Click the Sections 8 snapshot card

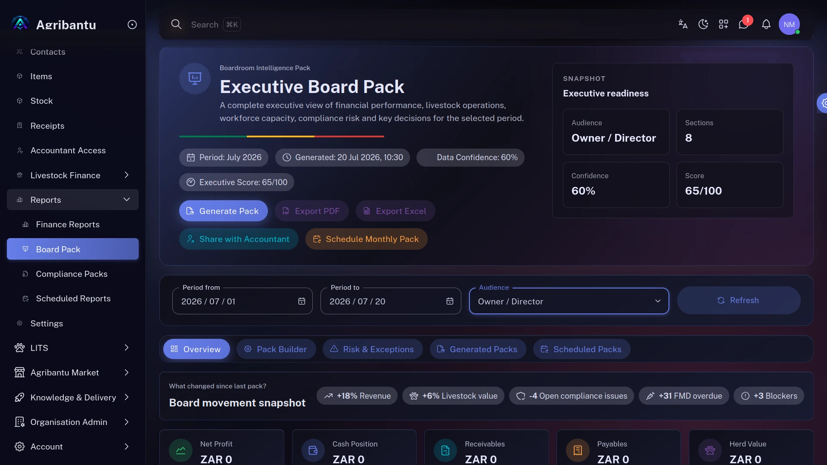(730, 132)
